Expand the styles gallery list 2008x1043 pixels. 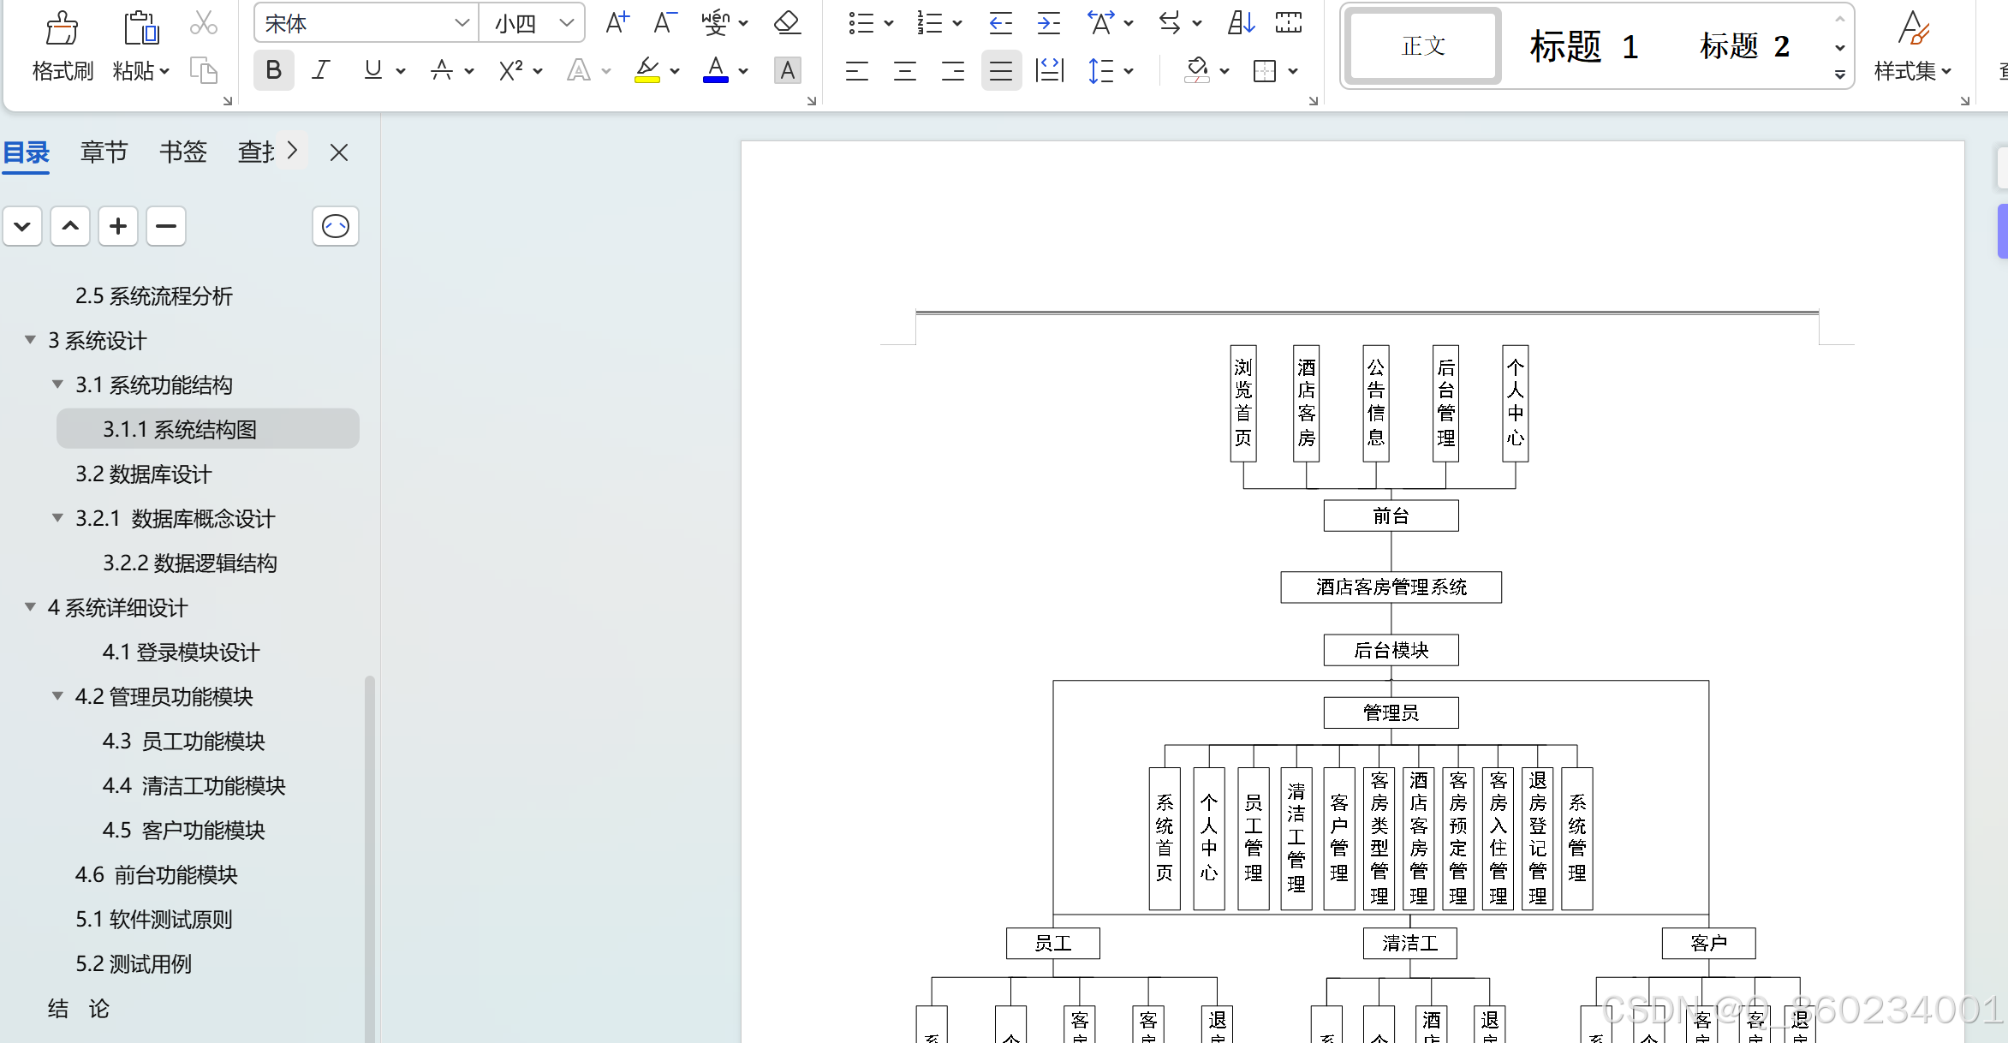(1839, 75)
